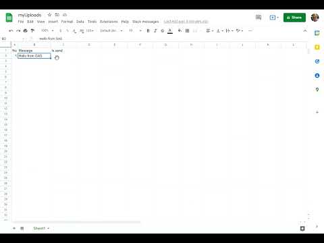
Task: Open Maps side panel
Action: coord(317,90)
